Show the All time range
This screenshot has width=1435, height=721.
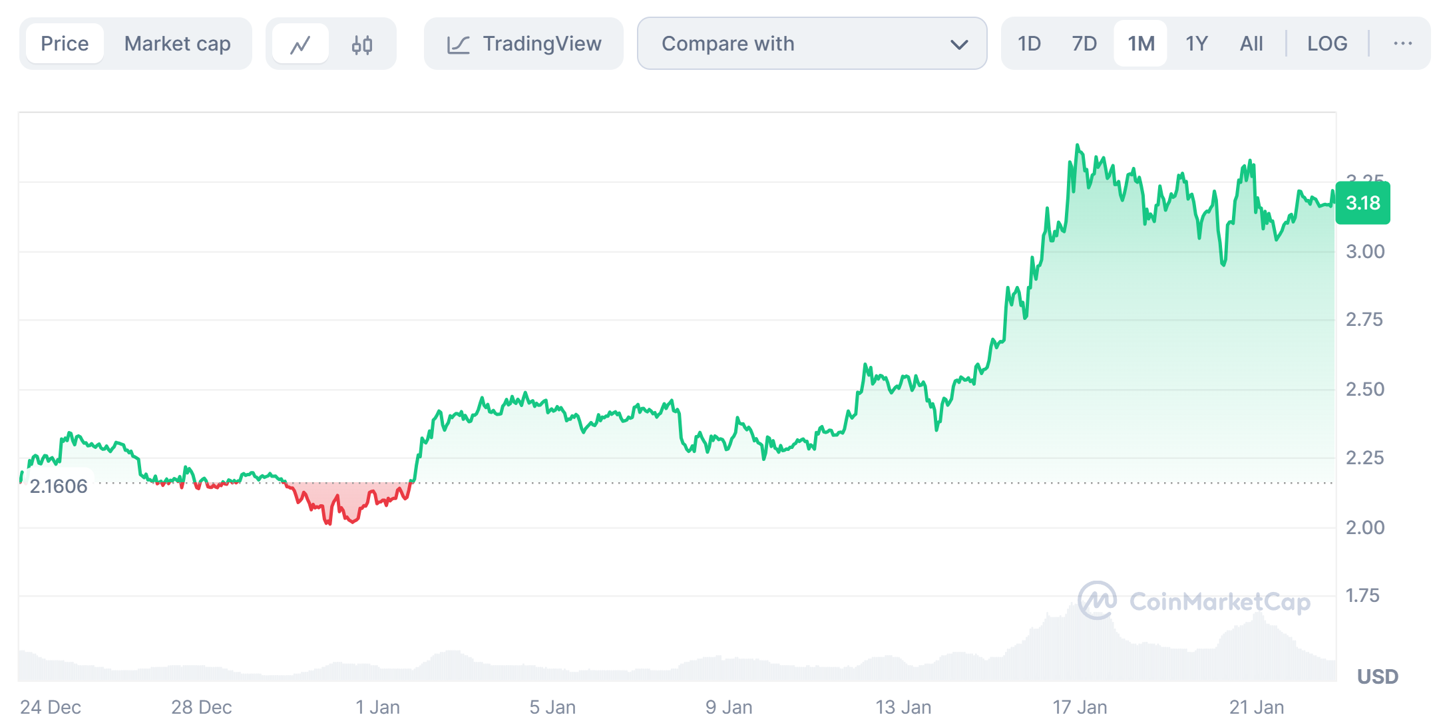pos(1251,44)
